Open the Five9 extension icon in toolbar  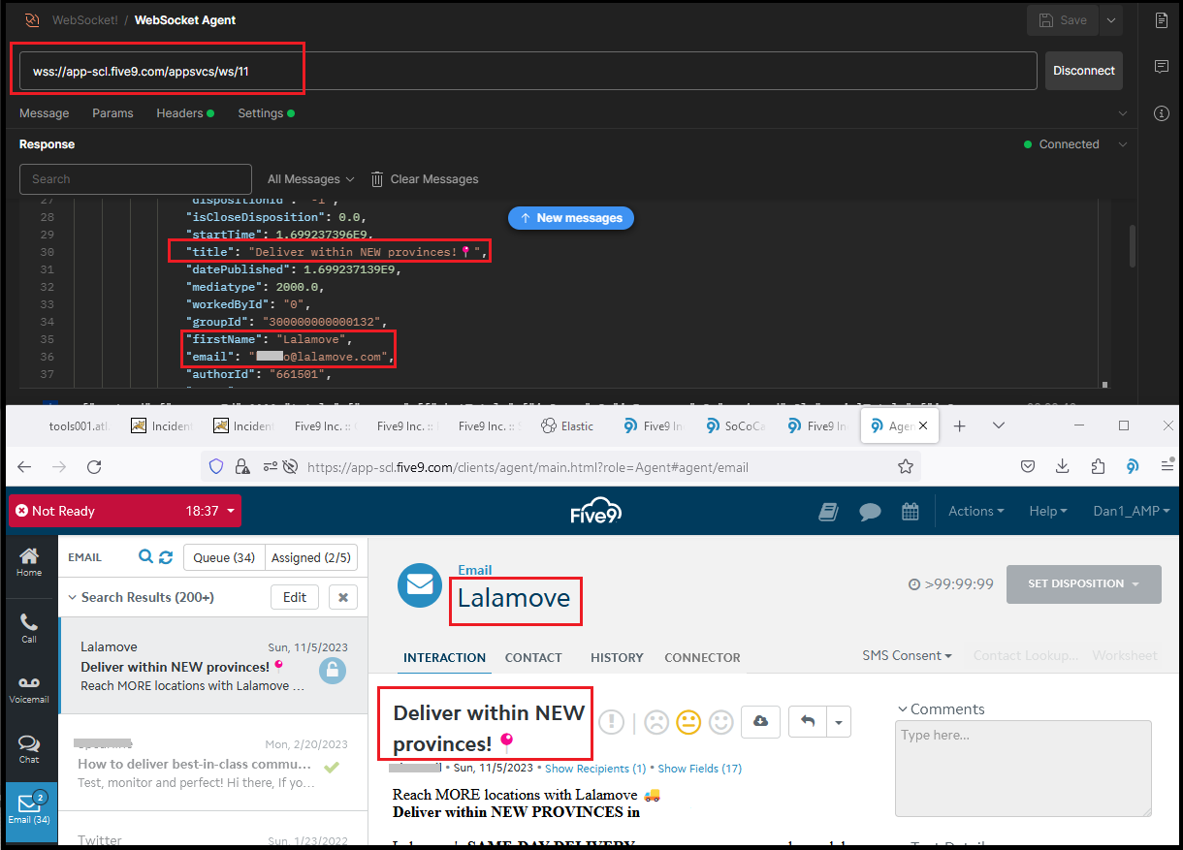pyautogui.click(x=1132, y=466)
